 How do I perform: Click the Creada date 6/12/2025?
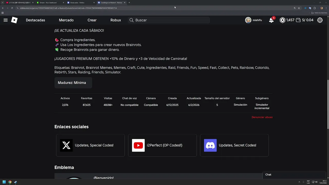tap(172, 105)
